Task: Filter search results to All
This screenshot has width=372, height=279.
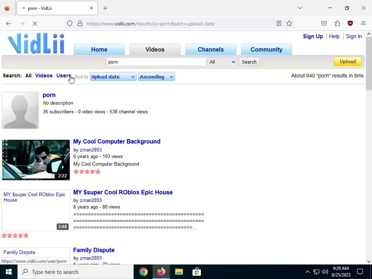Action: click(28, 76)
